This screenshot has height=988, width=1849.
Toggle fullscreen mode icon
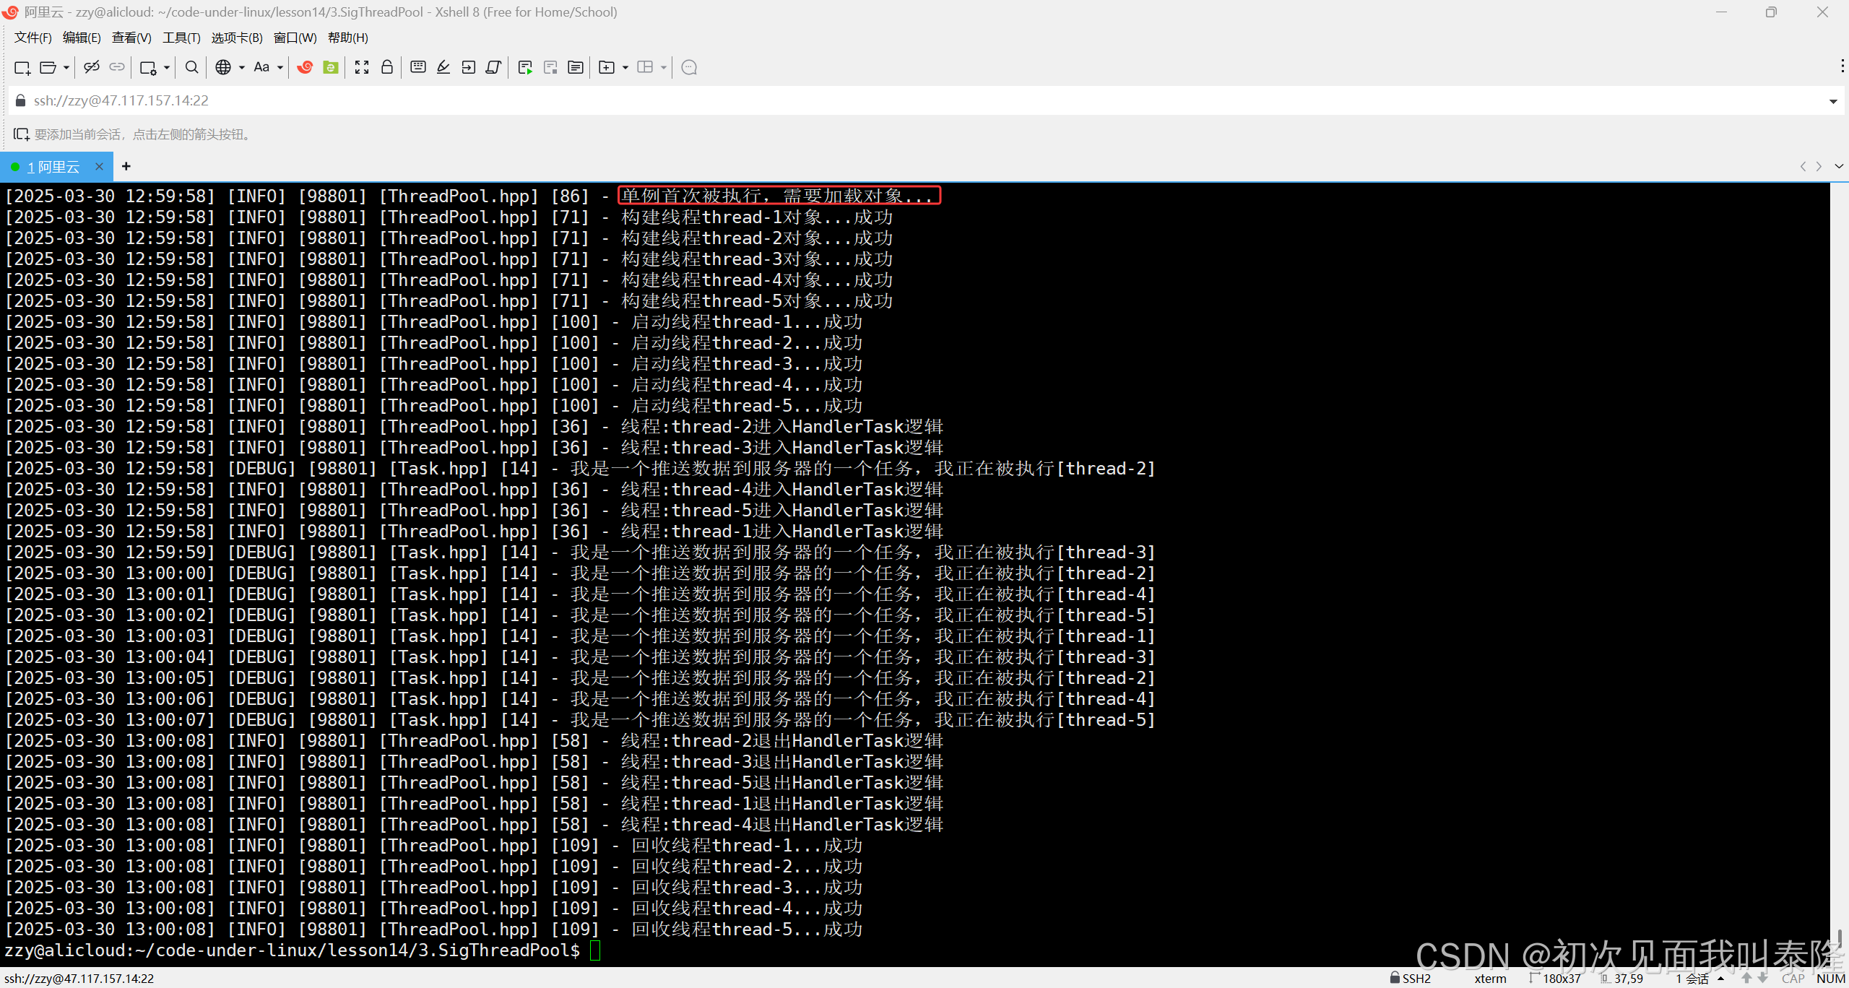(362, 67)
